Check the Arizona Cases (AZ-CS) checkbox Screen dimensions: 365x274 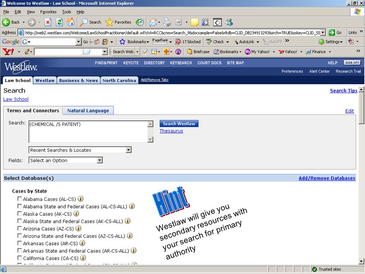coord(19,228)
